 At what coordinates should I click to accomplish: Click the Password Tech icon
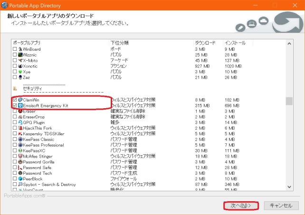(20, 173)
